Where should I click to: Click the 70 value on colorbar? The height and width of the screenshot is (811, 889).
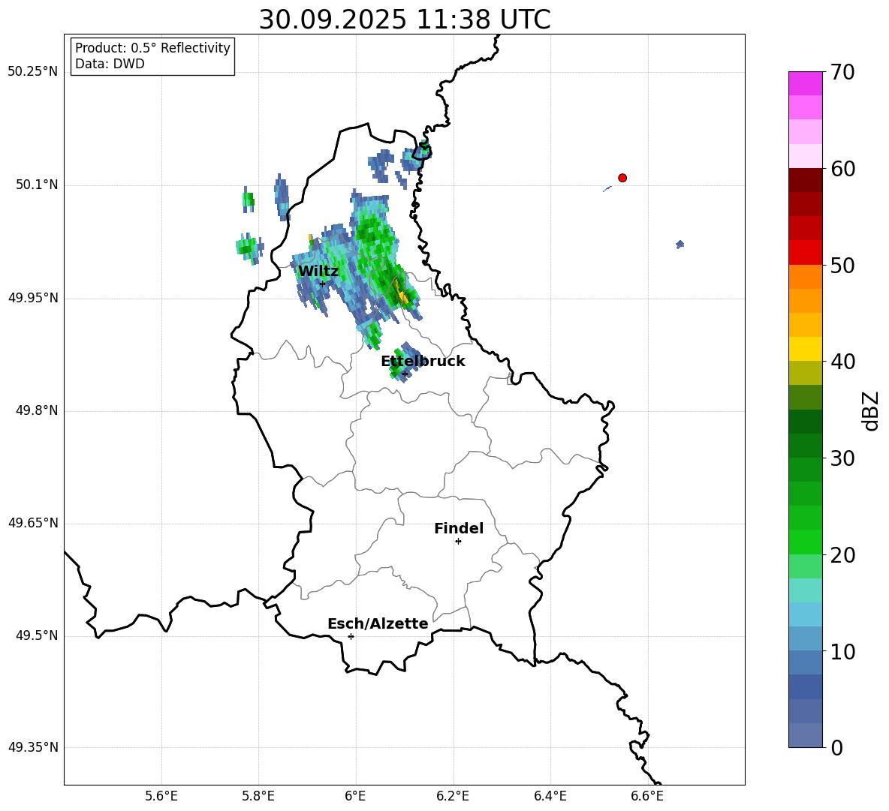pyautogui.click(x=843, y=73)
